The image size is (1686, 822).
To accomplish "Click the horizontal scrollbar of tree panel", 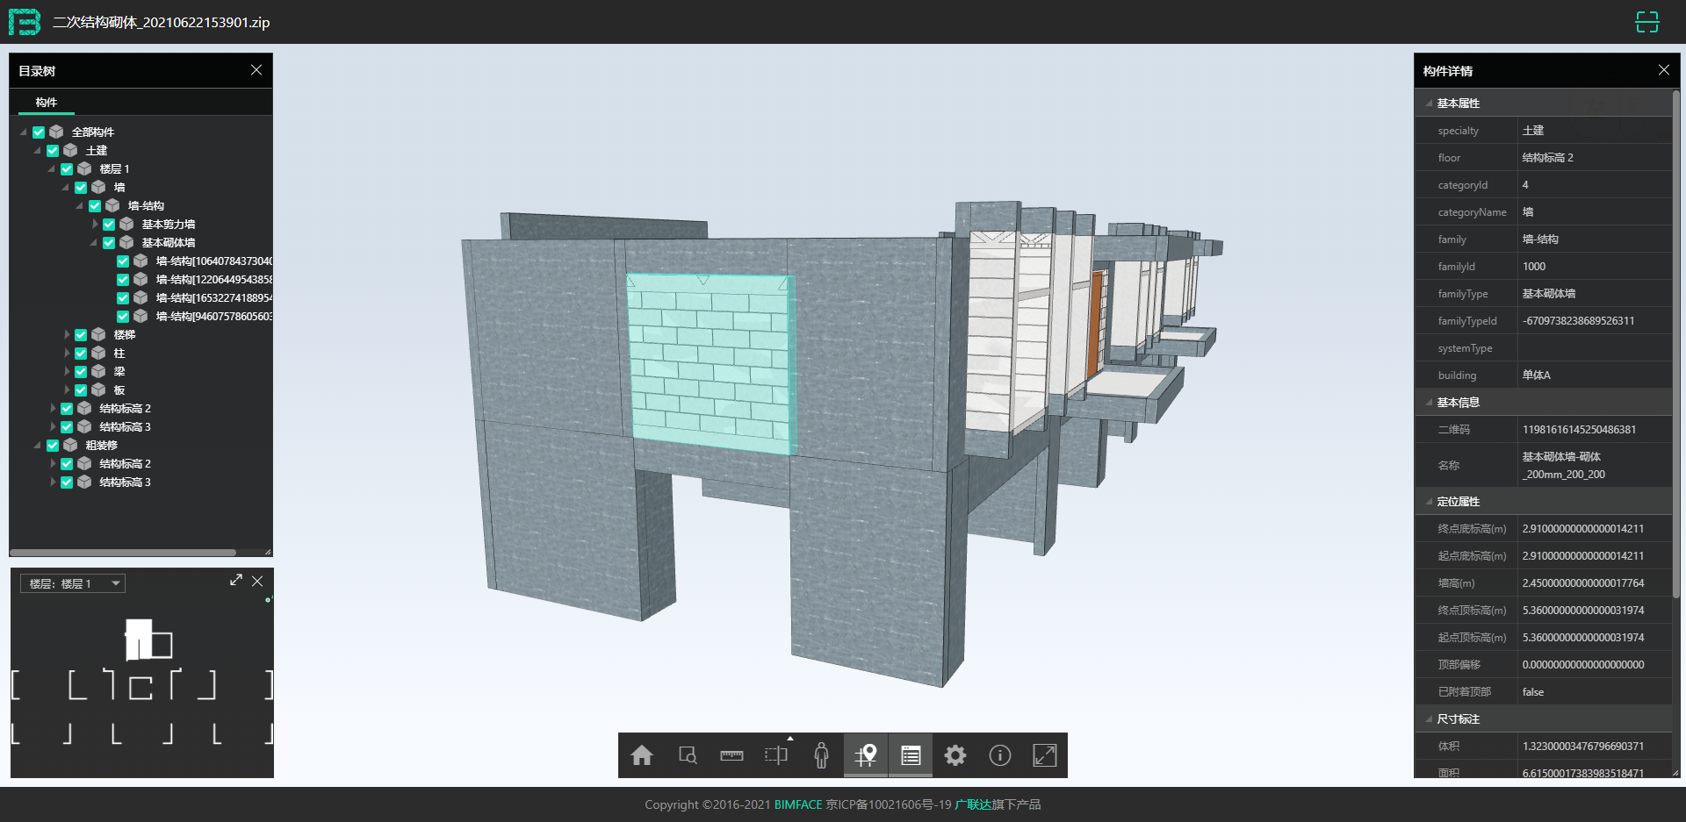I will point(123,553).
